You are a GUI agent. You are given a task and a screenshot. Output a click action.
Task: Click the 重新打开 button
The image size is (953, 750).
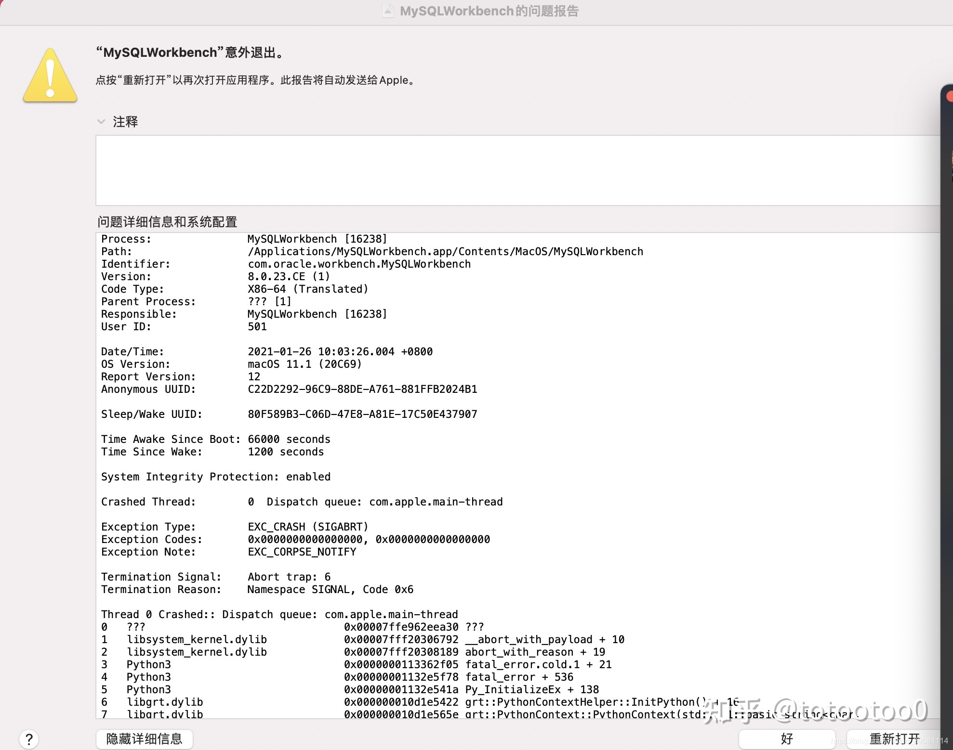click(x=895, y=739)
